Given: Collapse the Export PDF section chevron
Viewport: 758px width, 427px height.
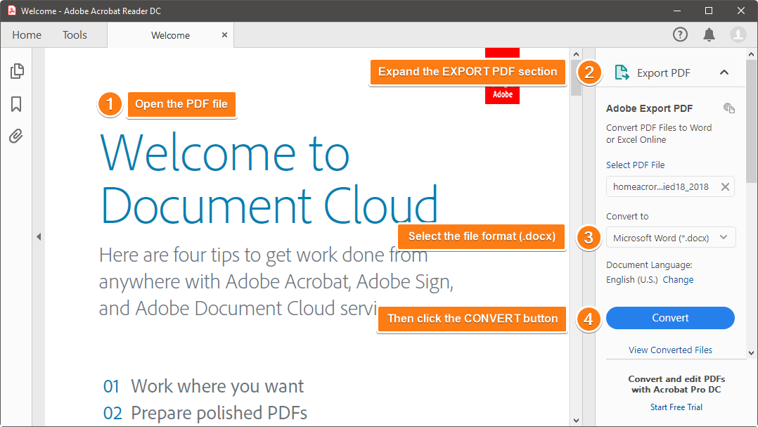Looking at the screenshot, I should pos(724,72).
